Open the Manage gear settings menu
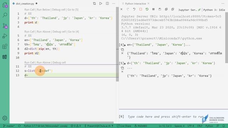This screenshot has height=128, width=228. 5,118
